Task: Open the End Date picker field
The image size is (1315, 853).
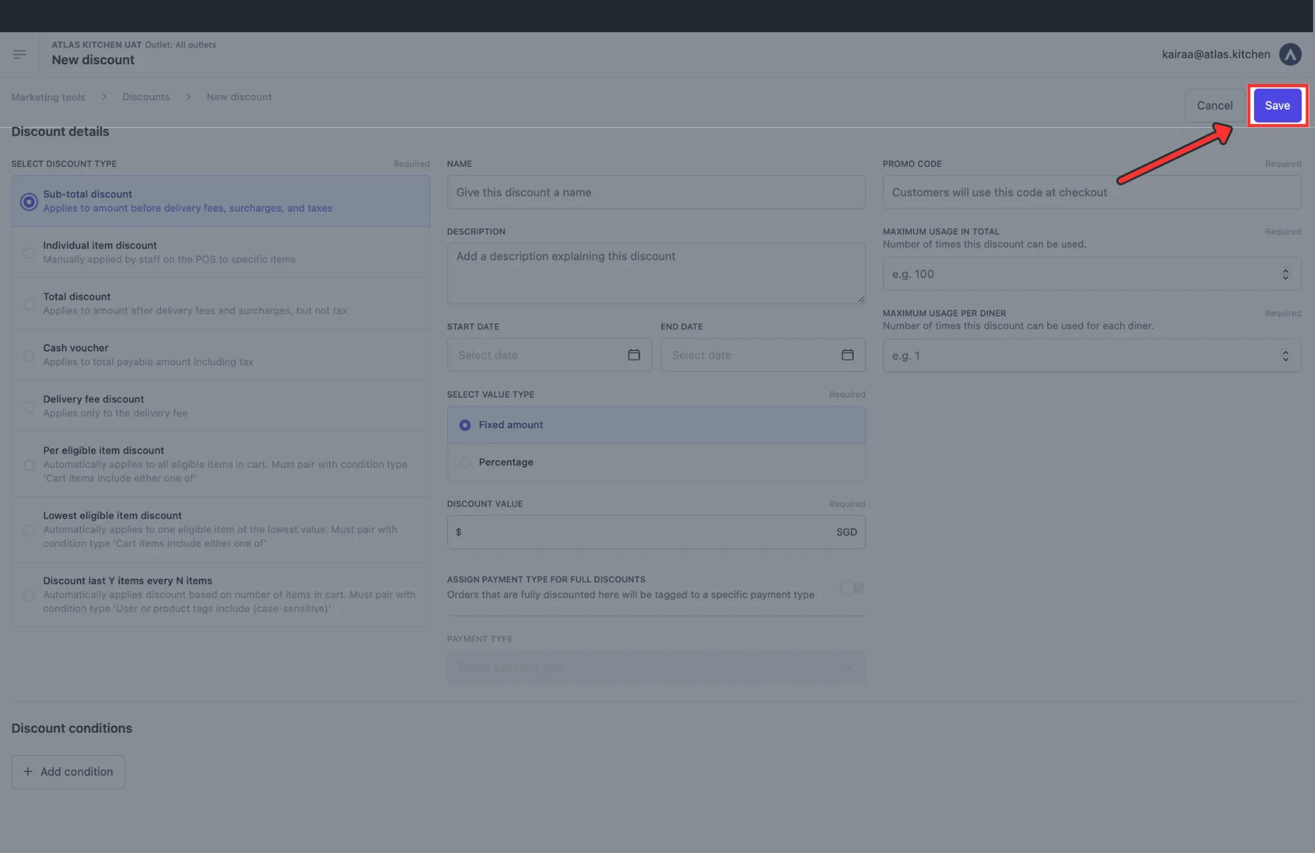Action: 751,355
